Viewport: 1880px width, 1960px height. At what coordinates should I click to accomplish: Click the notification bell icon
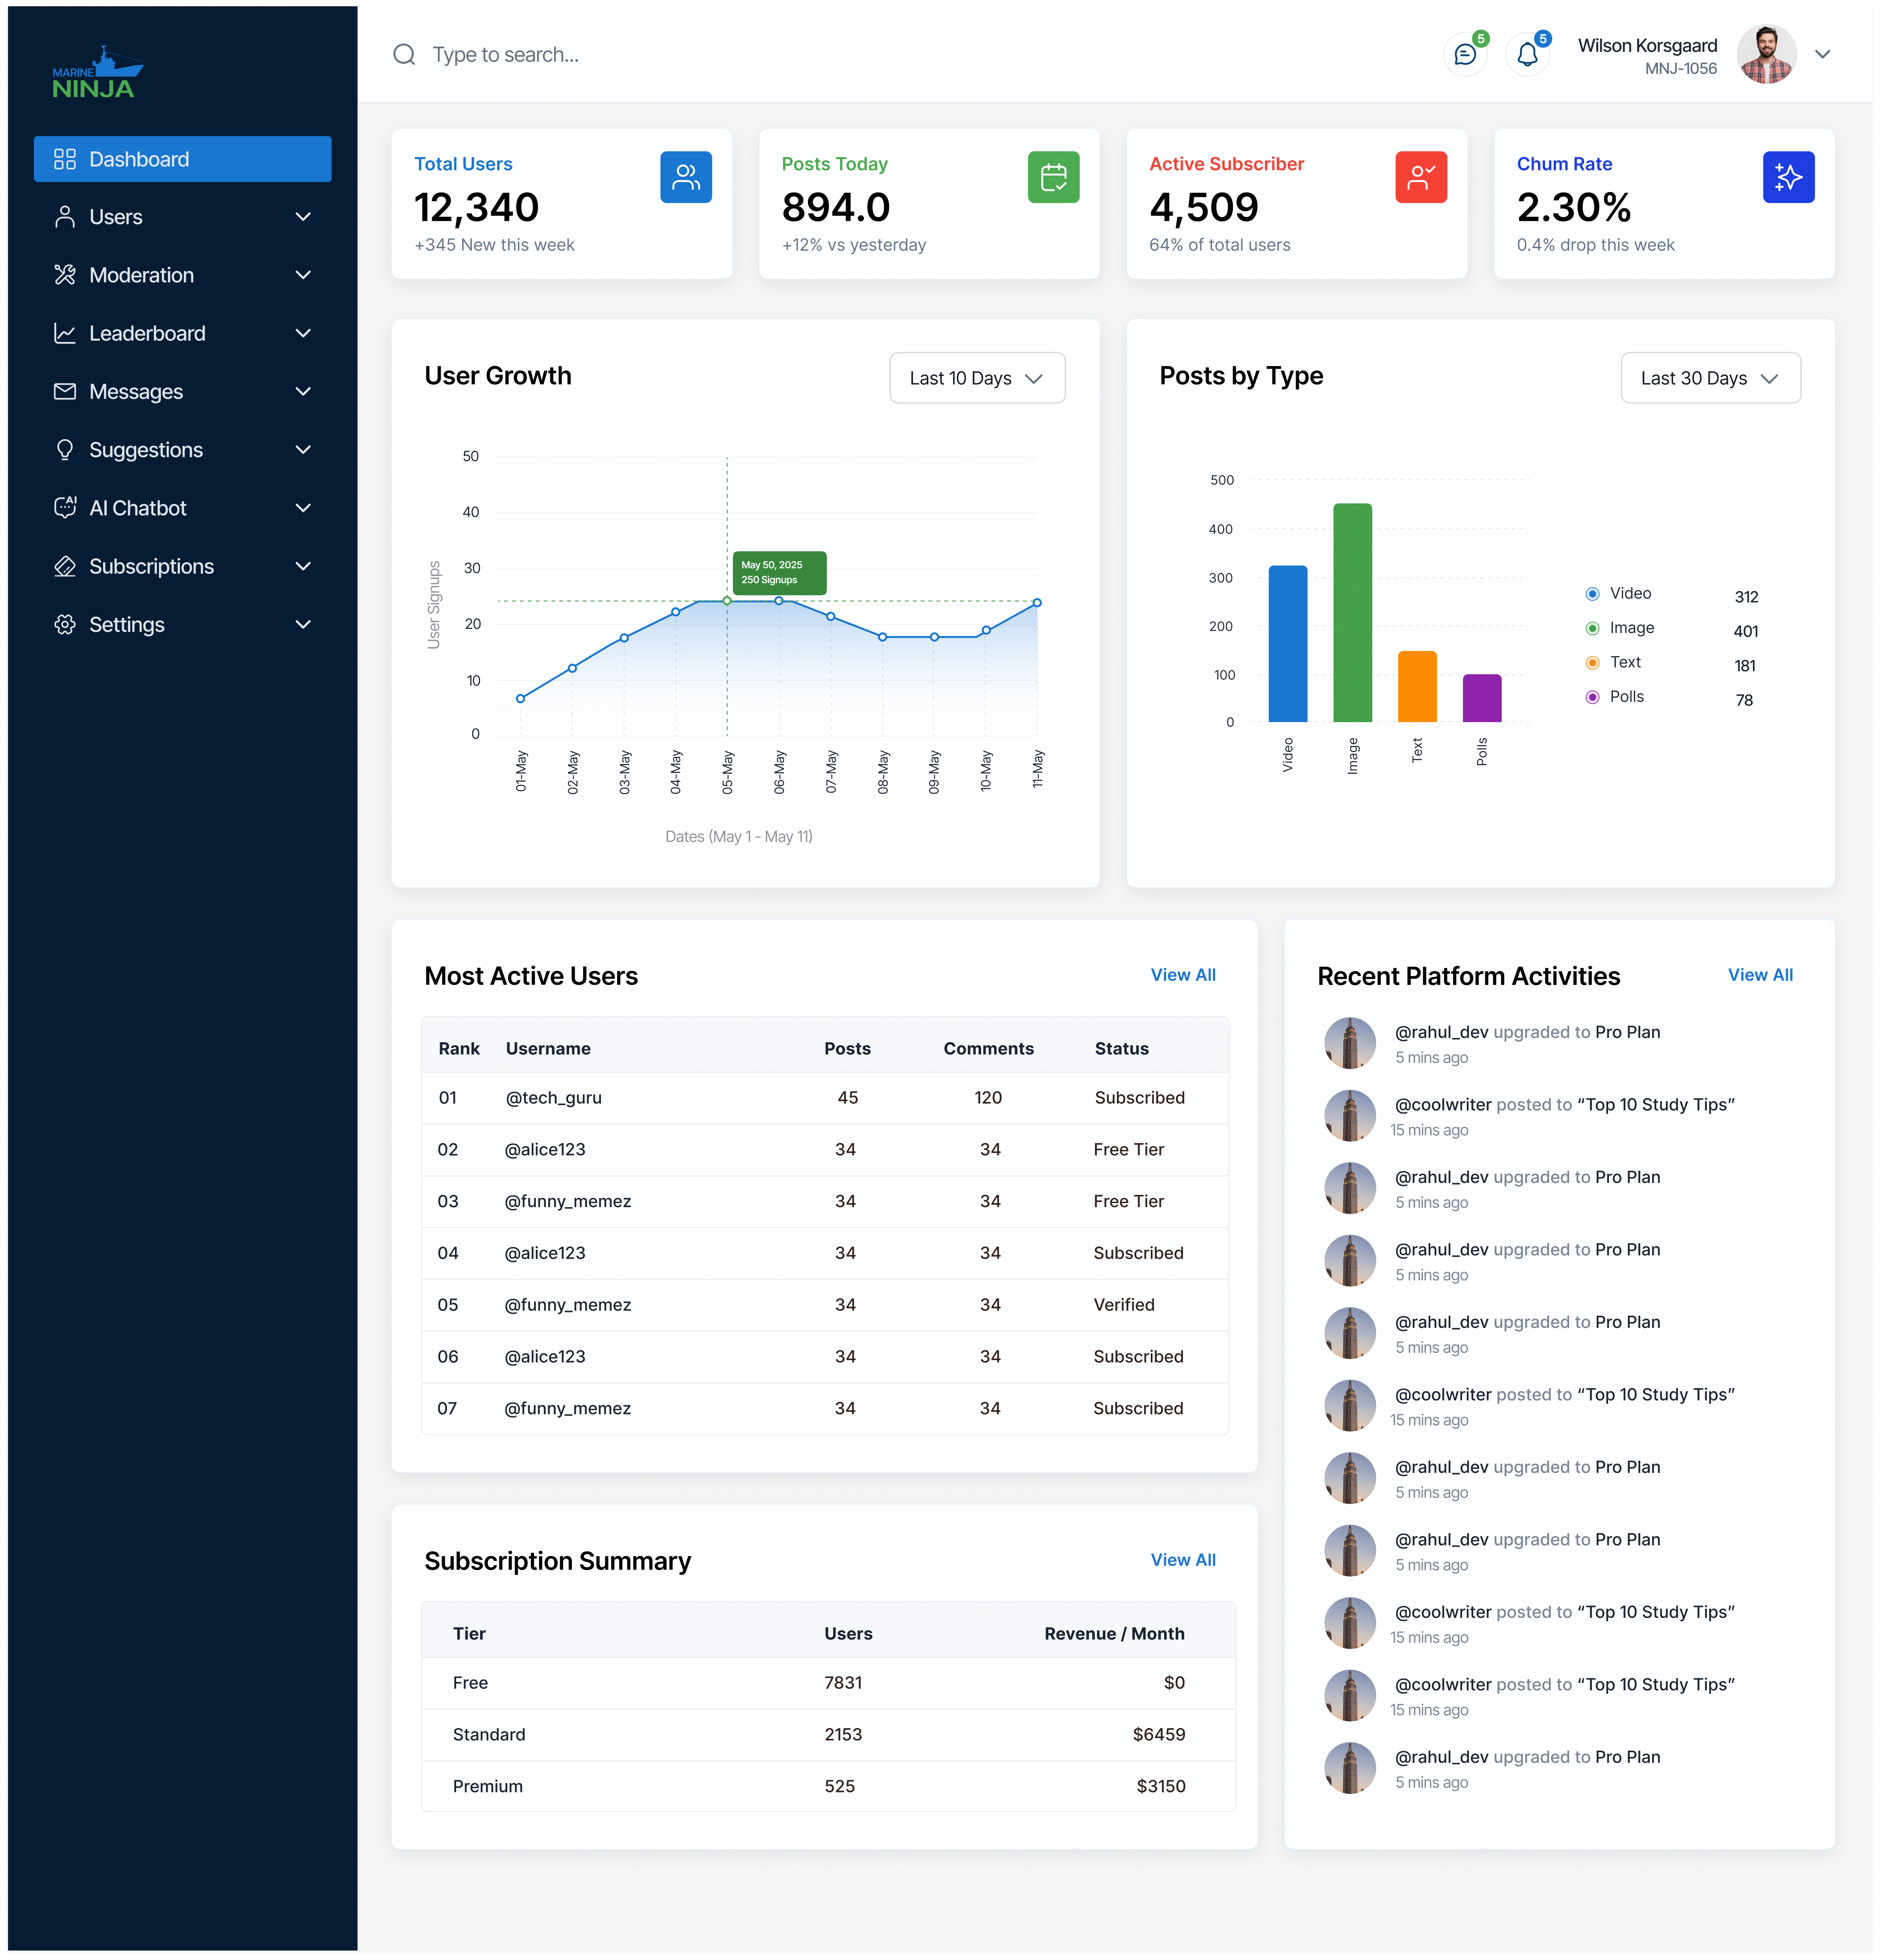point(1527,55)
